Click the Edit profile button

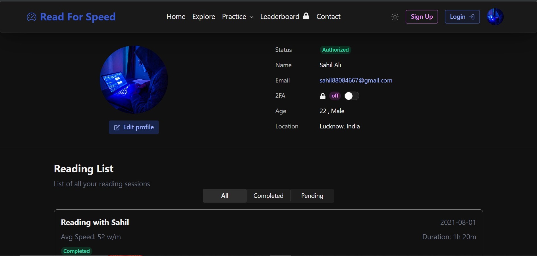tap(134, 127)
